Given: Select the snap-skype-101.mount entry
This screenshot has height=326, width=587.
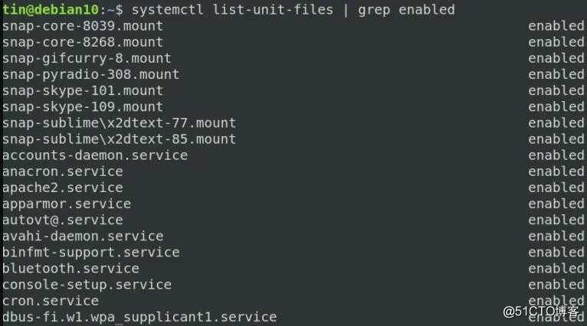Looking at the screenshot, I should point(83,91).
